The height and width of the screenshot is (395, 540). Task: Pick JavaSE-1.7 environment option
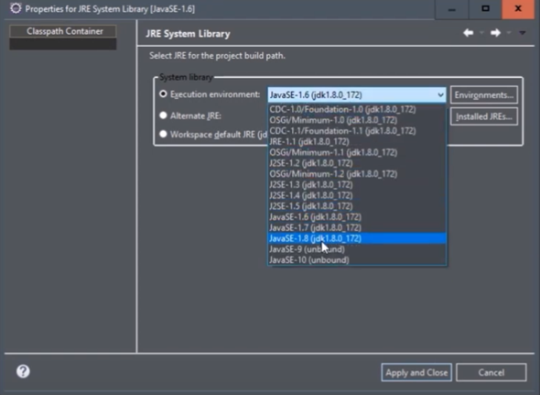coord(357,227)
